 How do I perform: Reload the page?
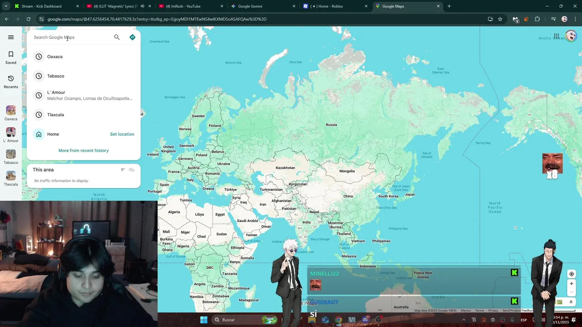point(29,19)
